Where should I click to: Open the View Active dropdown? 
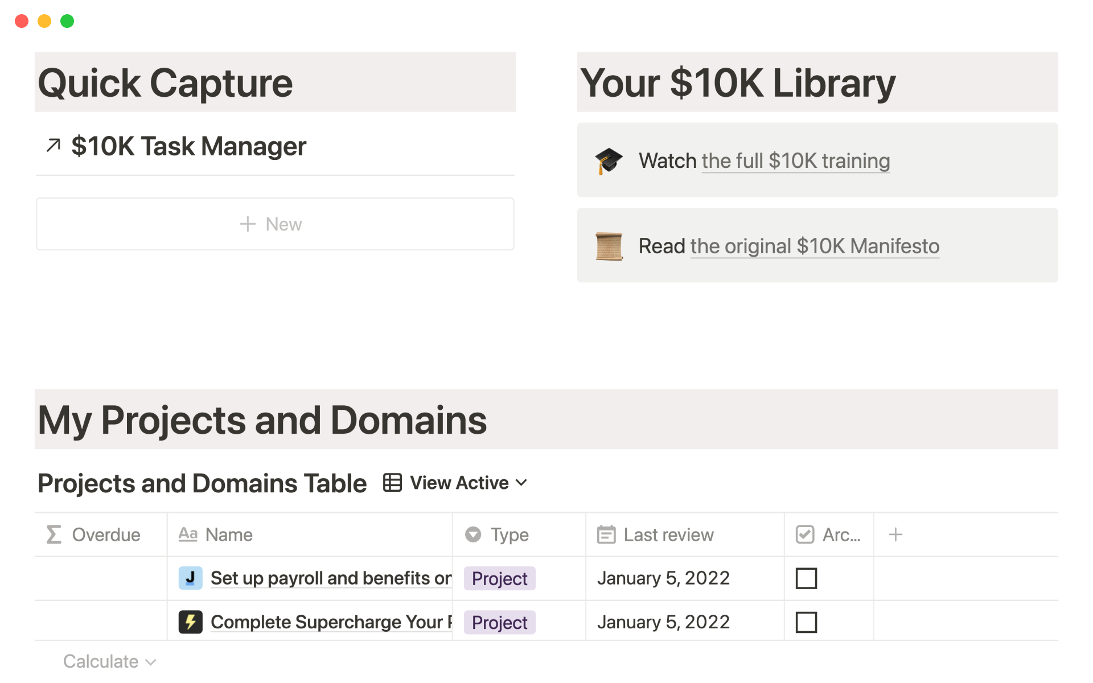(469, 483)
